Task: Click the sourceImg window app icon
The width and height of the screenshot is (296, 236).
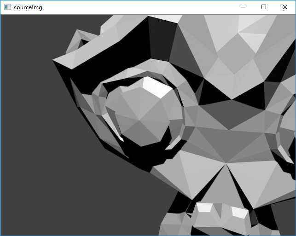Action: [7, 7]
